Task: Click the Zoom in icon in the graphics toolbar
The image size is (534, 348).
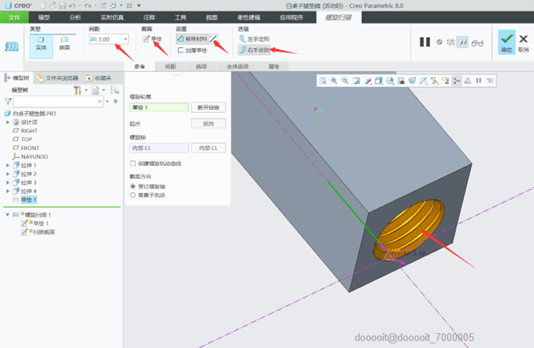Action: point(334,81)
